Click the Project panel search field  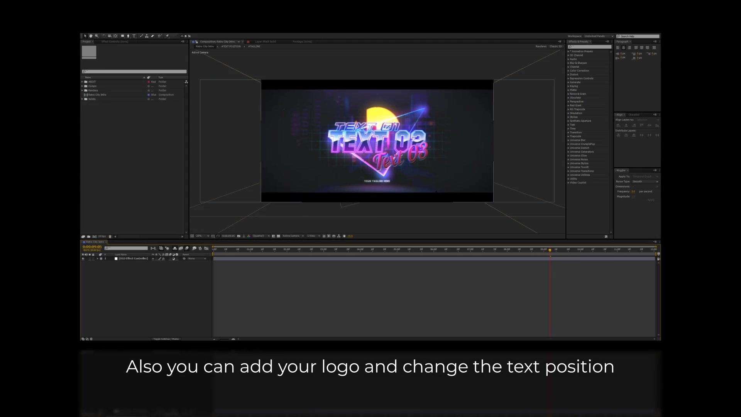pos(134,71)
